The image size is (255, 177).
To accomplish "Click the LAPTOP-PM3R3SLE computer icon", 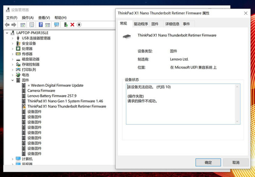I will click(x=12, y=33).
